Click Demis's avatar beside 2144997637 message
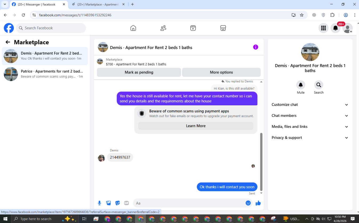The width and height of the screenshot is (359, 223). click(101, 158)
